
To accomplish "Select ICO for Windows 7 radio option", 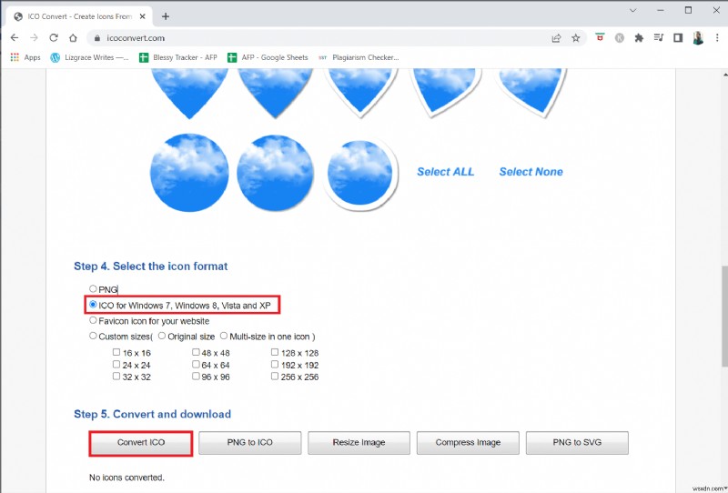I will [x=93, y=305].
